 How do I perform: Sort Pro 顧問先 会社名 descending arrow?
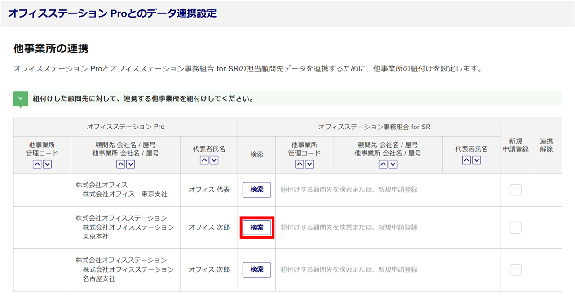tap(131, 164)
